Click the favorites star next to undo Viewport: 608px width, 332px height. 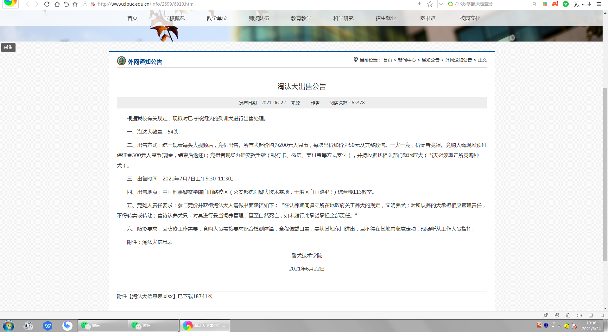(75, 4)
